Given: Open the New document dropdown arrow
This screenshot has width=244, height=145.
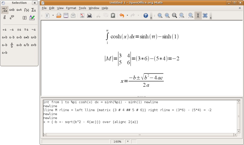Looking at the screenshot, I should click(x=53, y=16).
